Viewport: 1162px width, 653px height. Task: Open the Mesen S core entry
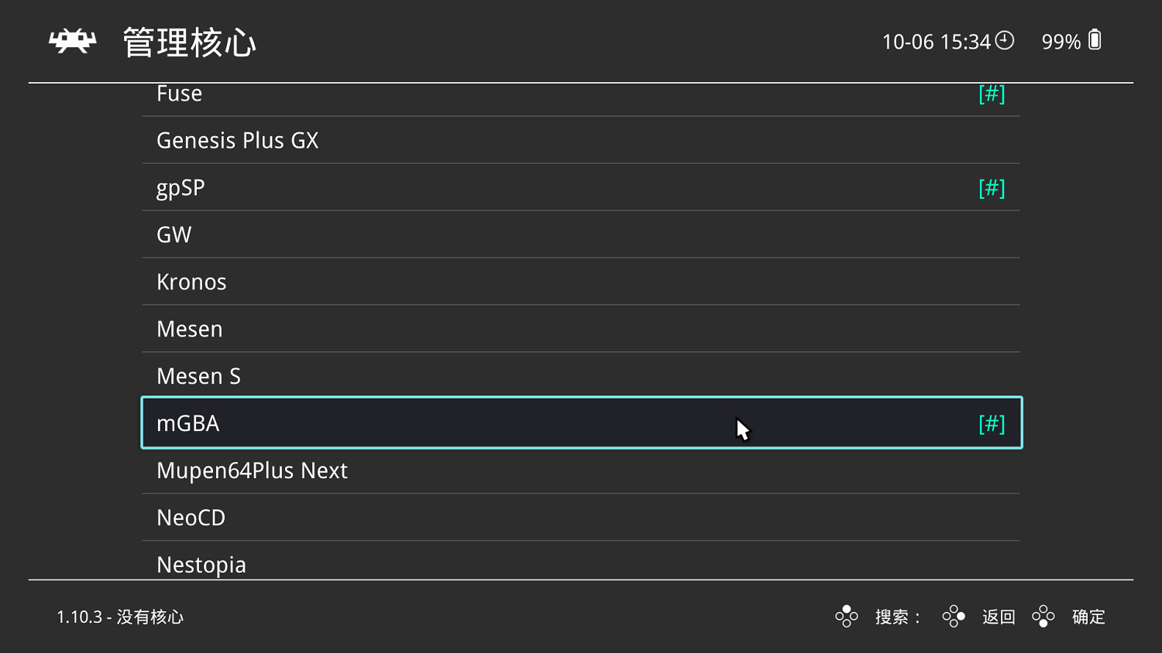[198, 377]
